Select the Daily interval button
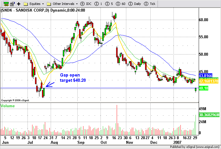This screenshot has height=149, width=221. click(135, 4)
